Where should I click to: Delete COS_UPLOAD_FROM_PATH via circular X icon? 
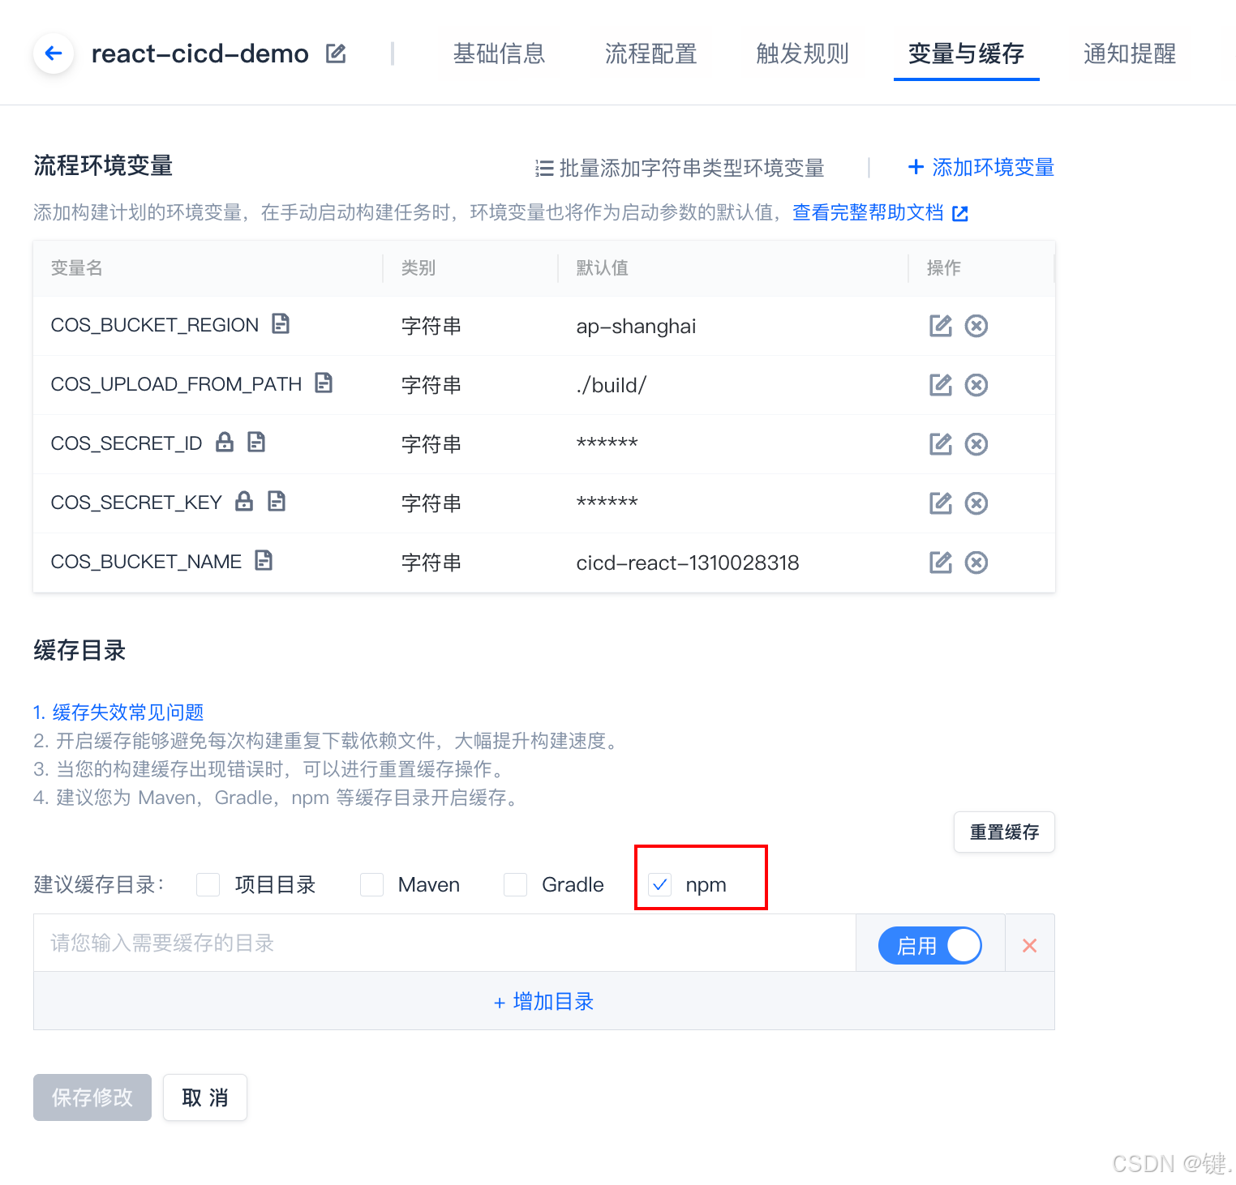[976, 385]
